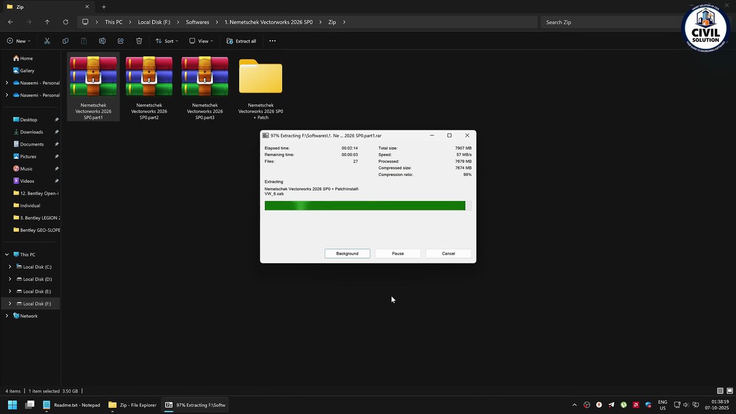This screenshot has height=414, width=736.
Task: Open the Bentley GEO-SLOPE folder in sidebar
Action: pyautogui.click(x=36, y=230)
